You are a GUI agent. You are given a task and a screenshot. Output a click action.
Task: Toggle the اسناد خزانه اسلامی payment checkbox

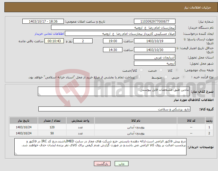pyautogui.click(x=139, y=77)
